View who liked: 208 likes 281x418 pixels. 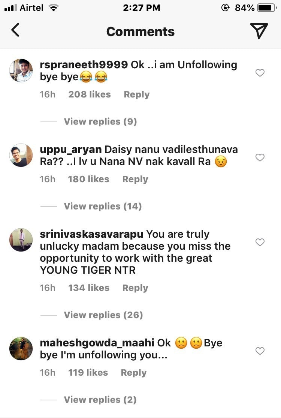coord(89,94)
